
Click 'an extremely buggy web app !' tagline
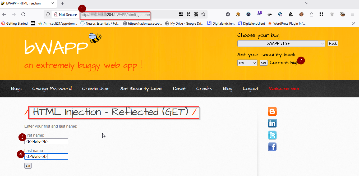click(83, 65)
